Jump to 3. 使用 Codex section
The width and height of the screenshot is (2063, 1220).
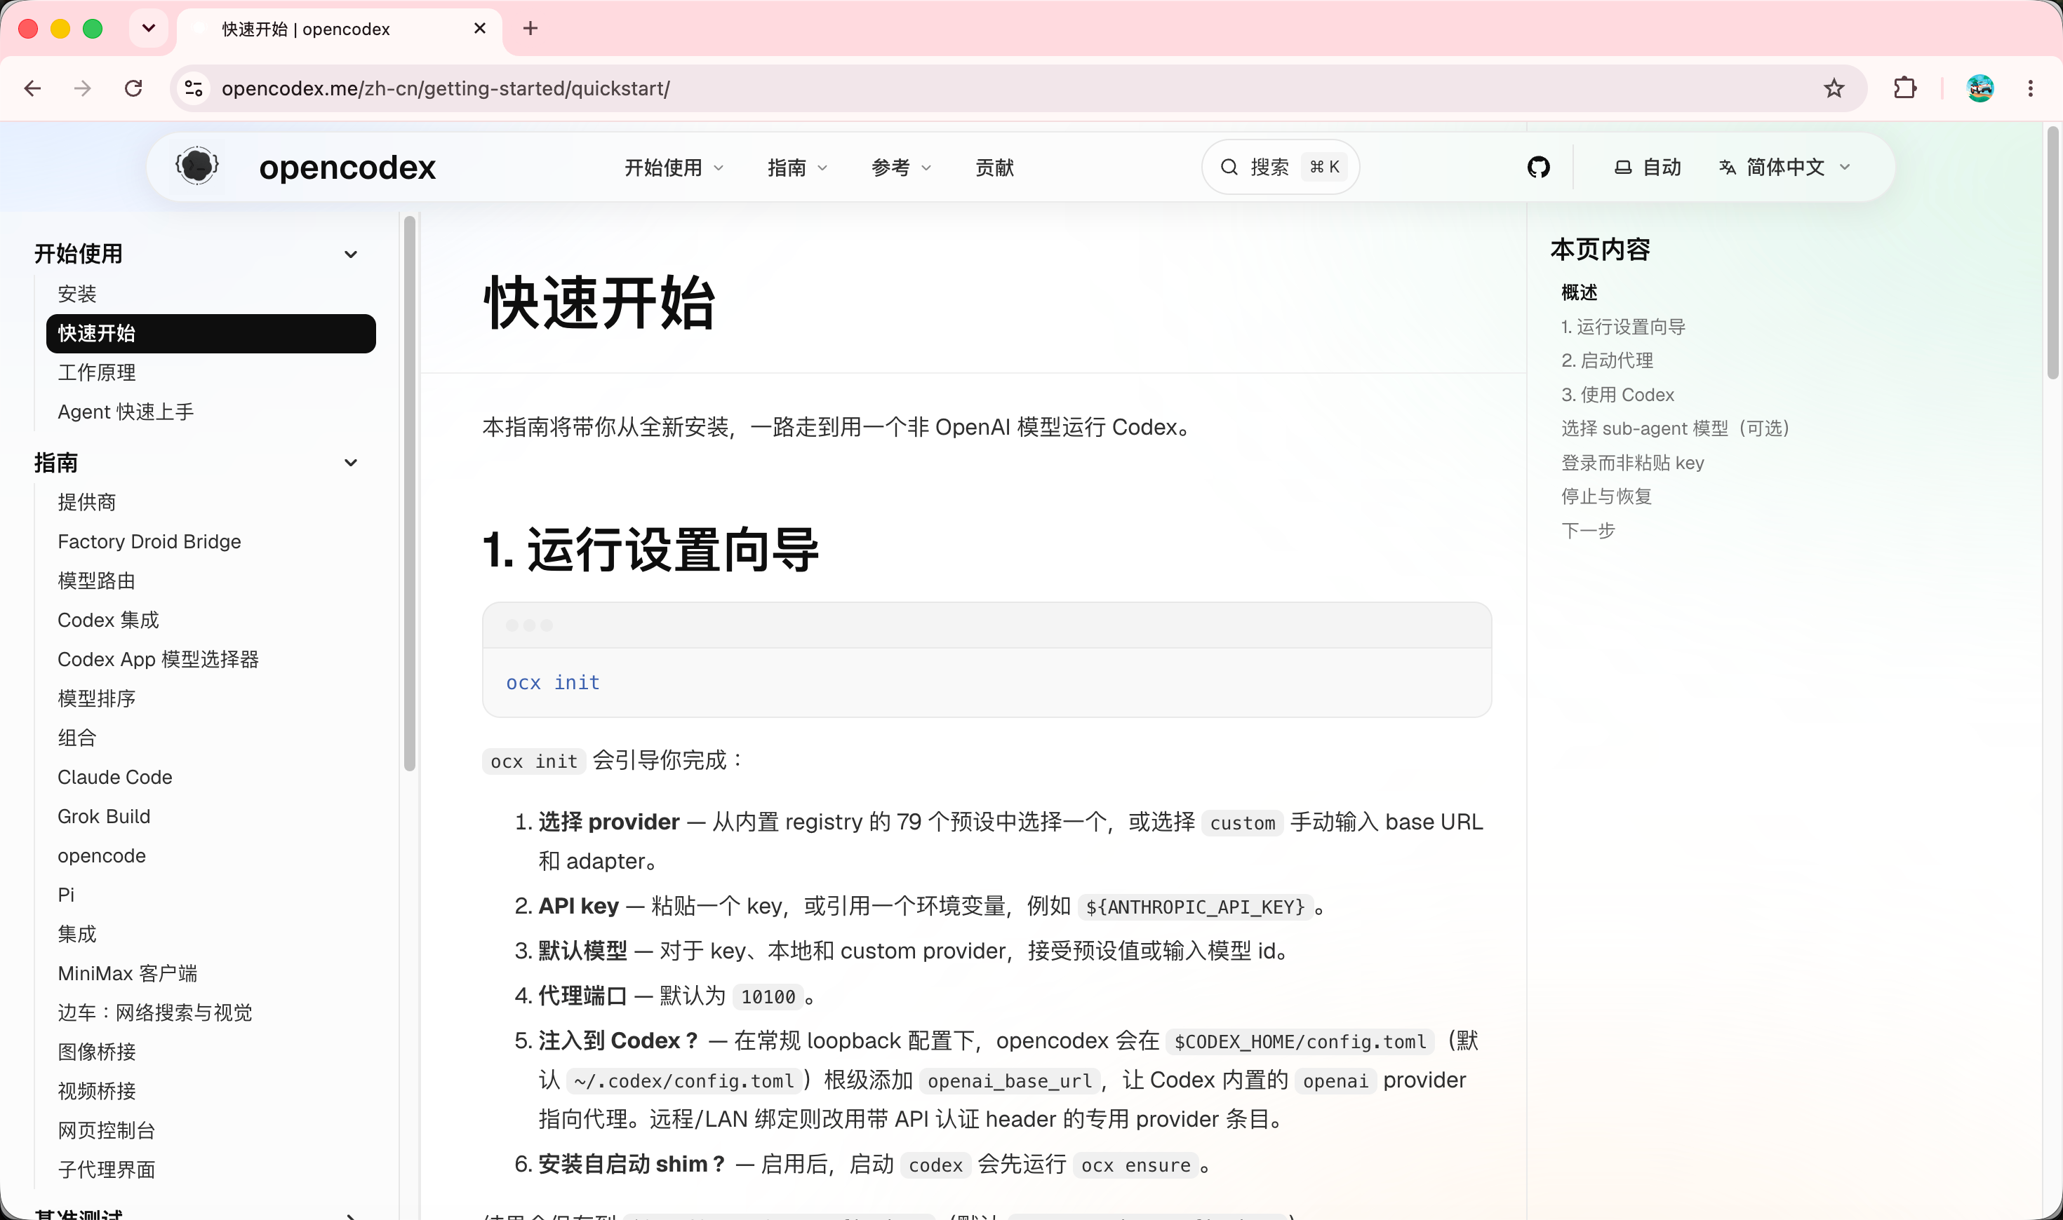pos(1617,395)
